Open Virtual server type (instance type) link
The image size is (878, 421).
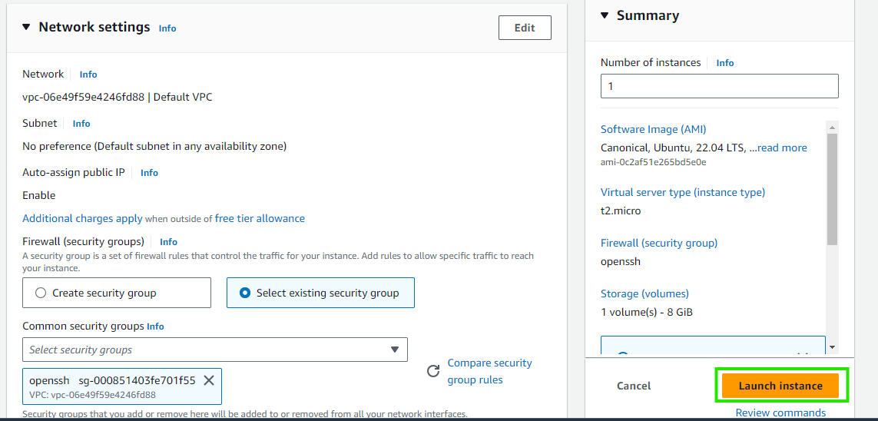click(x=683, y=192)
